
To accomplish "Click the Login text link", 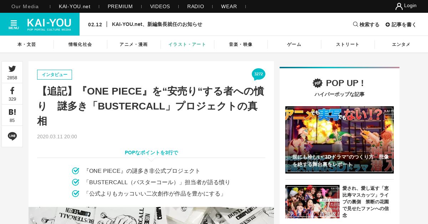I will point(410,5).
